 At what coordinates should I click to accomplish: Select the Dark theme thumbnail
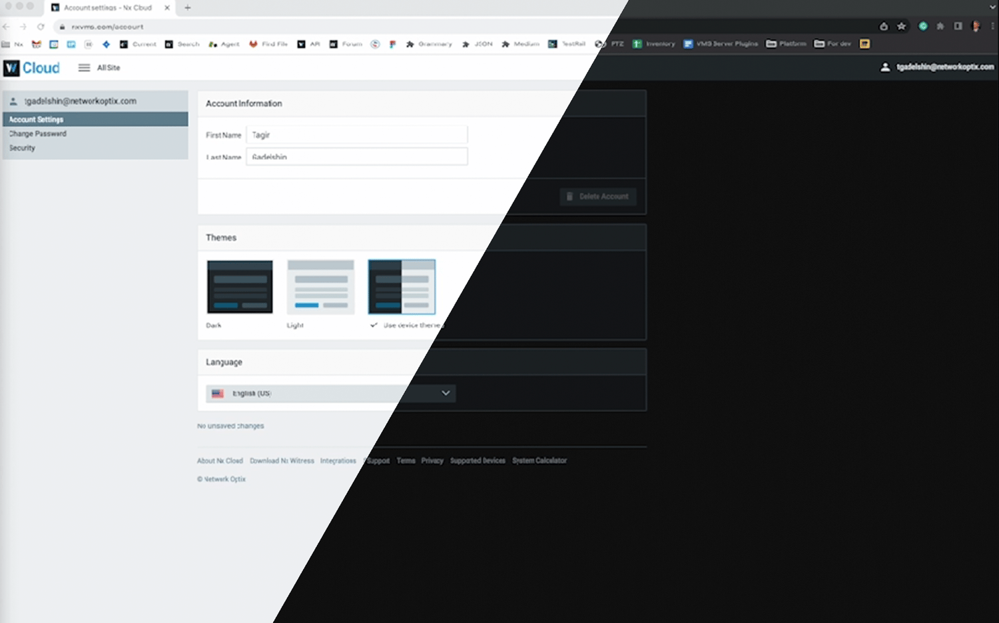click(240, 287)
